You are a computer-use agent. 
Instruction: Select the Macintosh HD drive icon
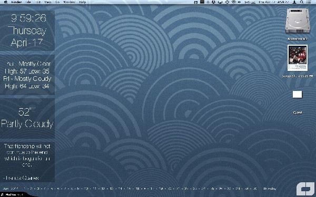[x=298, y=20]
